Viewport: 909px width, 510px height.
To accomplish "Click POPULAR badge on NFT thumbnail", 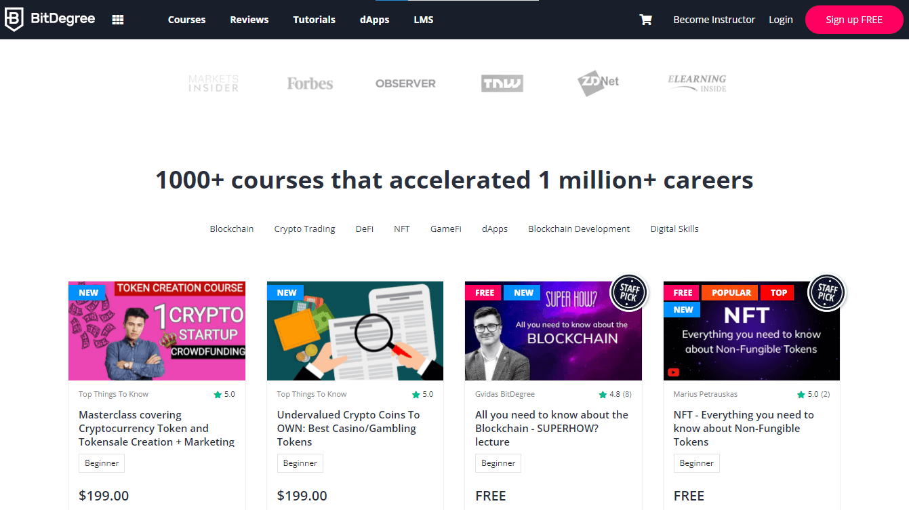I will tap(731, 293).
